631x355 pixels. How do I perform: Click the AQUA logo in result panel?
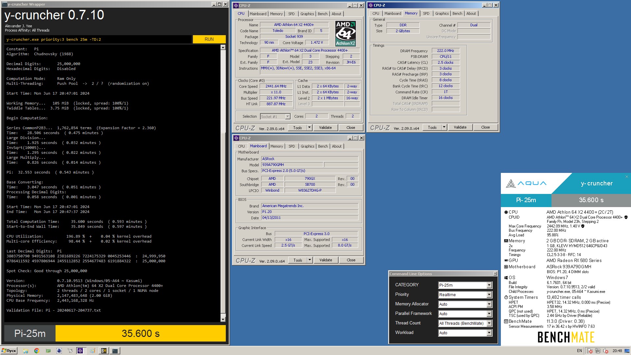coord(526,183)
